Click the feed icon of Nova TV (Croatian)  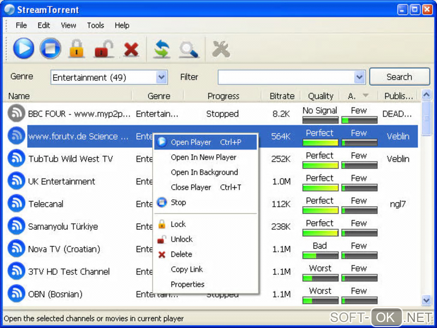[16, 249]
